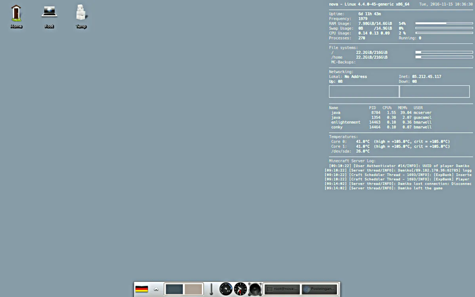Open the Home desktop icon

pos(16,14)
